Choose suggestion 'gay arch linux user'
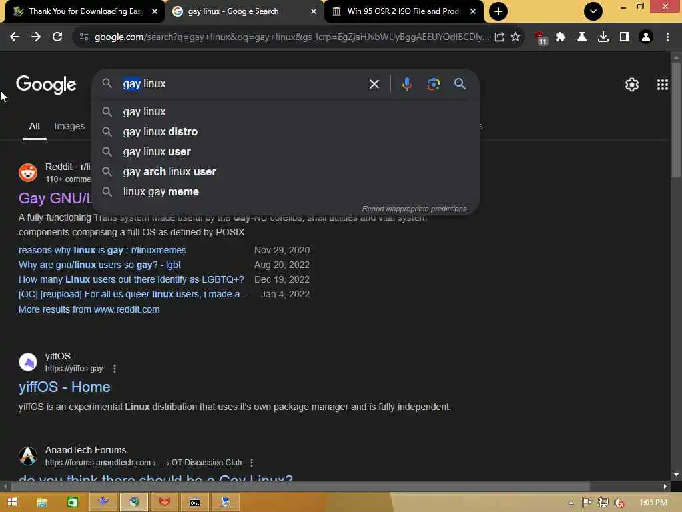682x512 pixels. [286, 171]
